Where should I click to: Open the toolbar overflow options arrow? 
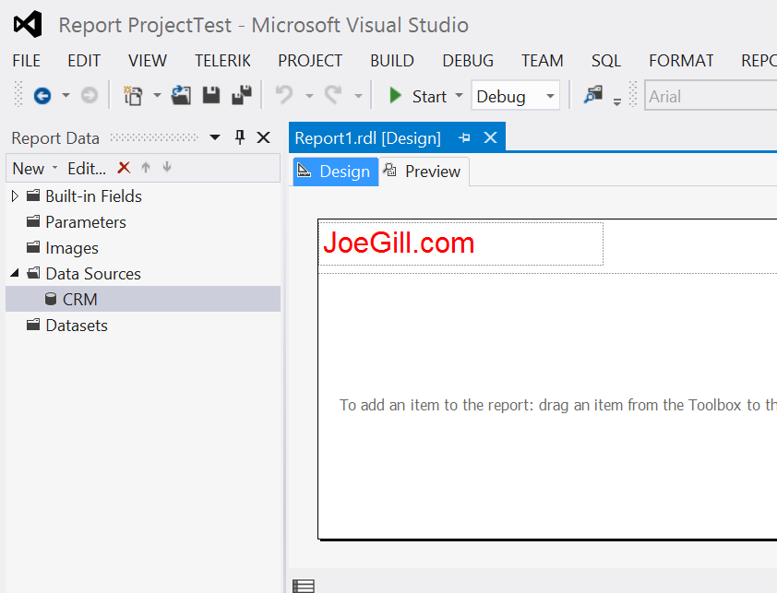(617, 101)
